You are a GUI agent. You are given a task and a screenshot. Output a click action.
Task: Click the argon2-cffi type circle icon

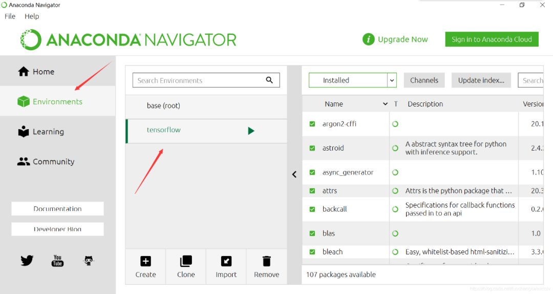pos(395,124)
